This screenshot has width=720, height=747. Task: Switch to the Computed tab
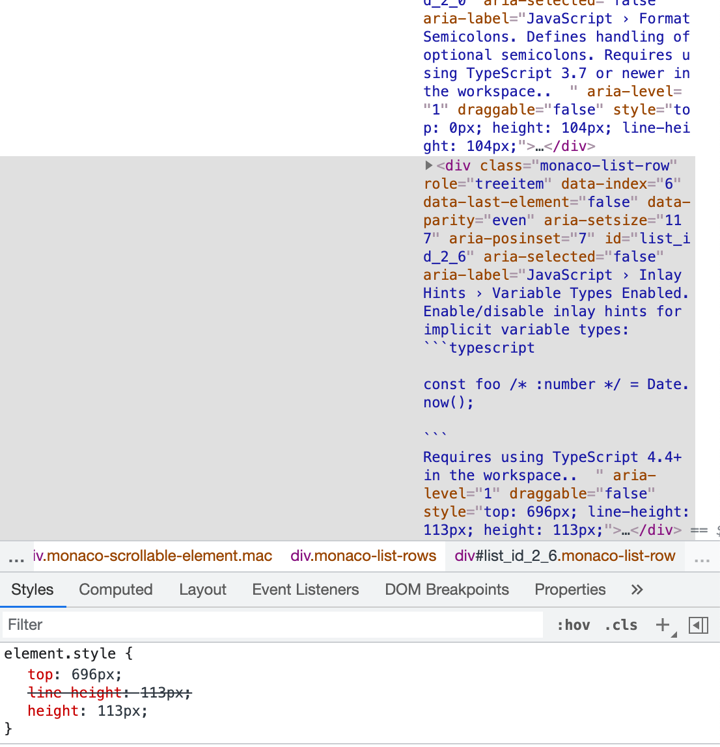115,590
